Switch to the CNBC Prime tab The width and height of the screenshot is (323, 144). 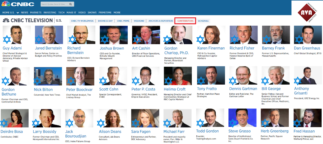click(123, 21)
